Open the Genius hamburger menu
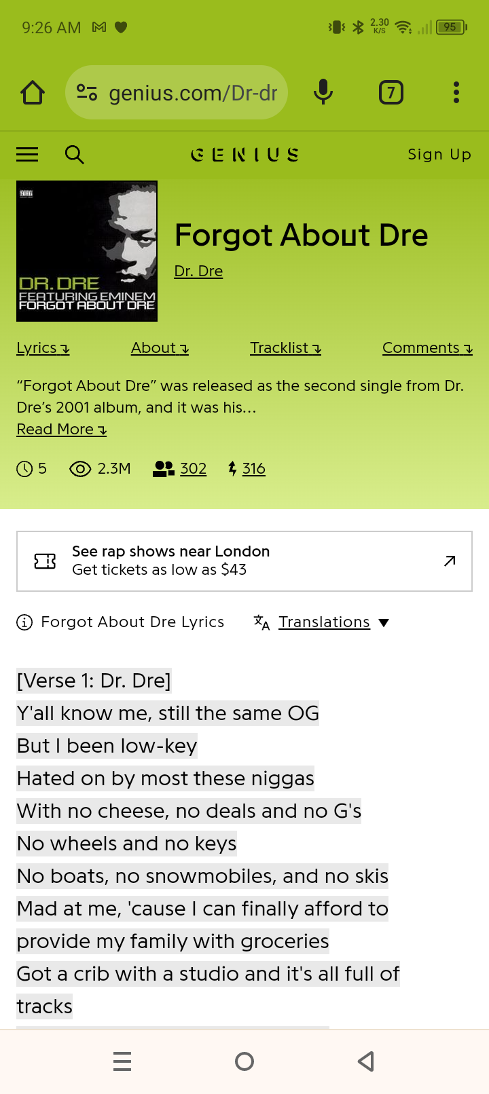 coord(27,155)
